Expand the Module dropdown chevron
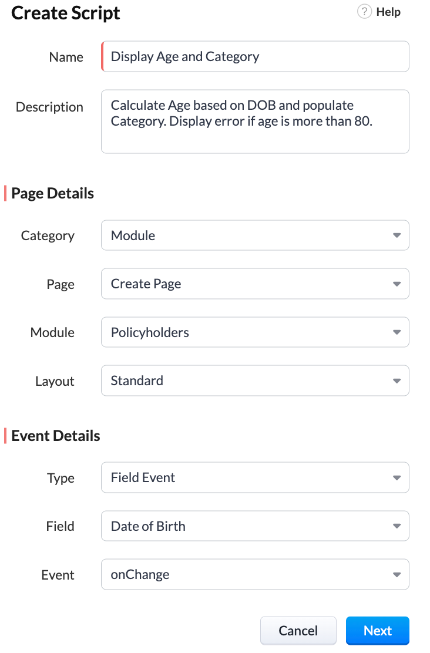Screen dimensions: 430x653 pyautogui.click(x=396, y=332)
